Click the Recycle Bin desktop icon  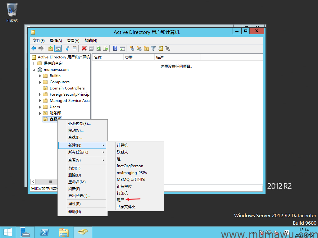pos(12,12)
